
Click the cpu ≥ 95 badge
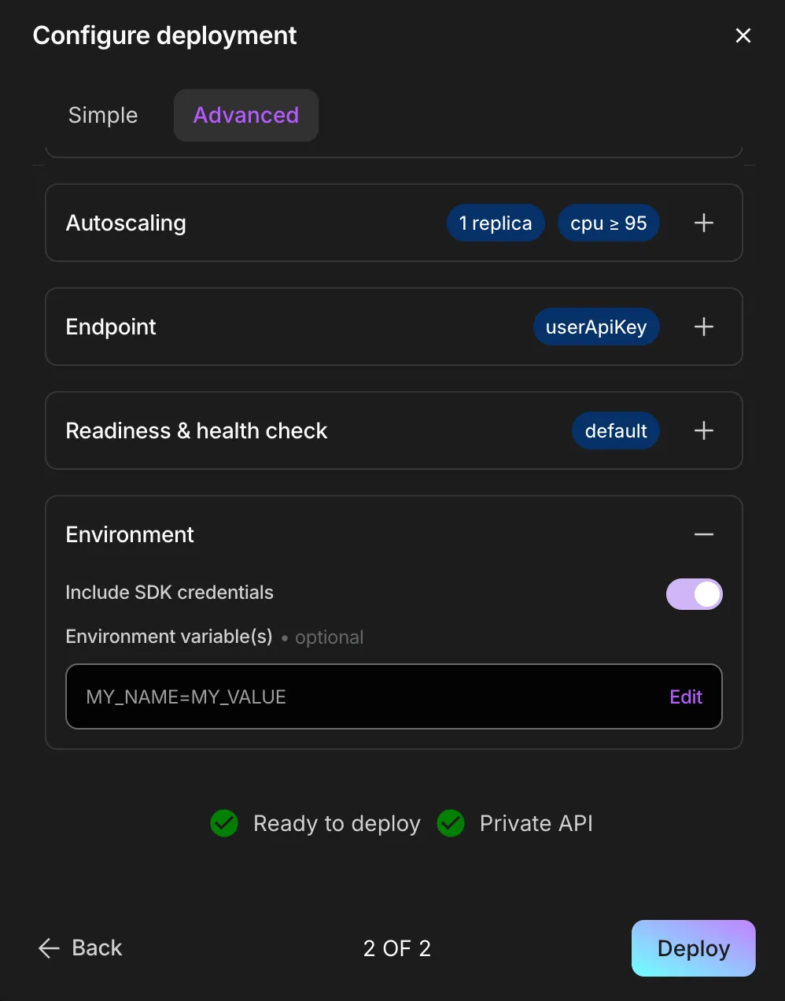pyautogui.click(x=609, y=223)
